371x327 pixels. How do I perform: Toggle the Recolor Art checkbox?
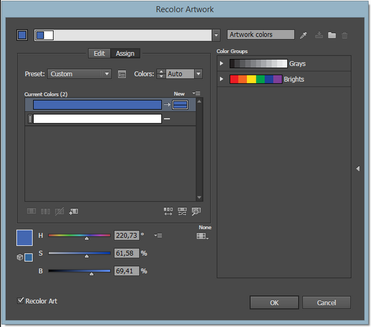(21, 301)
